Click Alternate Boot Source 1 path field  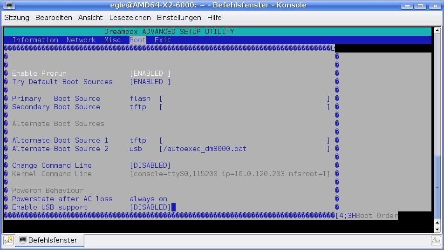[x=245, y=140]
